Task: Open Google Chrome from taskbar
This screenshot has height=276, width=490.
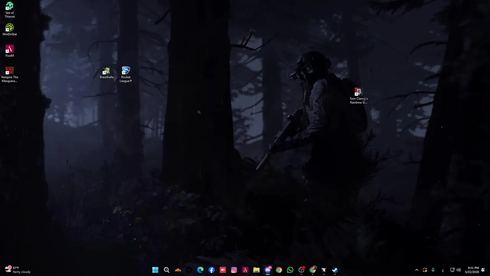Action: pos(279,270)
